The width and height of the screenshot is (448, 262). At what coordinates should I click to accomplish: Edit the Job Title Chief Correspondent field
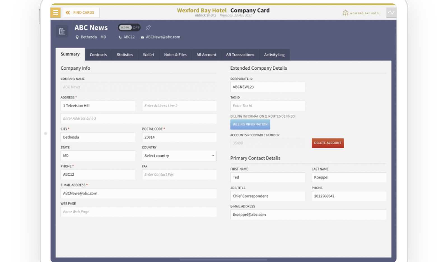[x=268, y=196]
